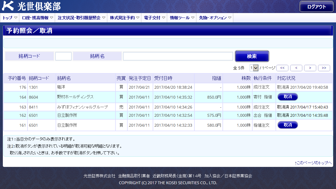Click 取消済 2017/04/20 19:40:58 status
Viewport: 336px width, 189px height.
303,87
